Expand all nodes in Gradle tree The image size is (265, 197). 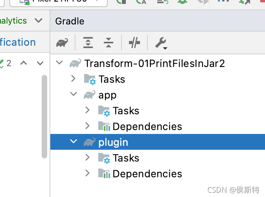88,43
